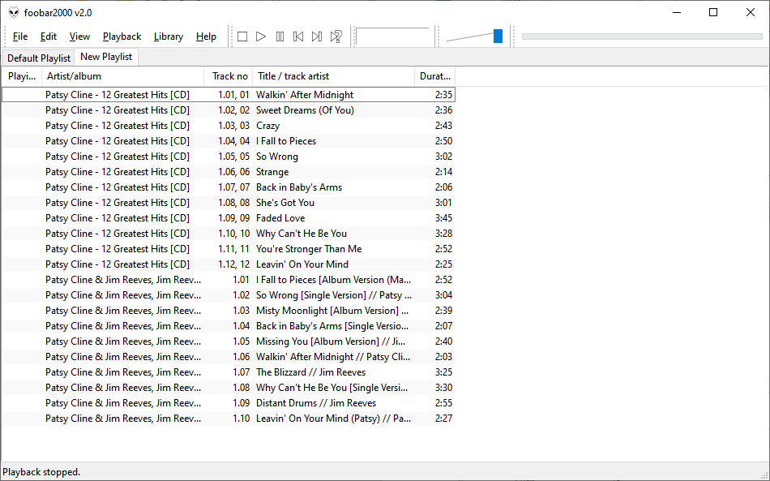Screen dimensions: 770x481
Task: Maximize the foobar2000 window
Action: pos(712,12)
